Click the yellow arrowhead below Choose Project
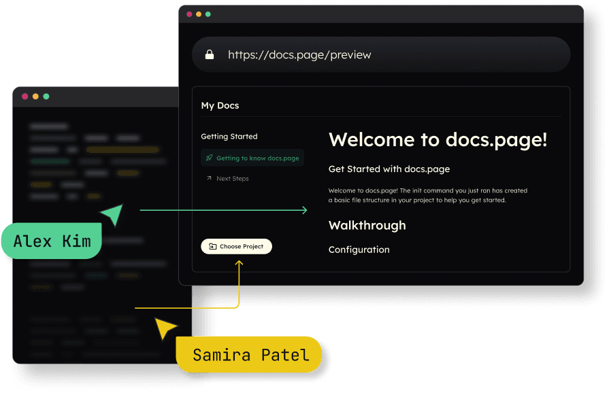 tap(239, 262)
